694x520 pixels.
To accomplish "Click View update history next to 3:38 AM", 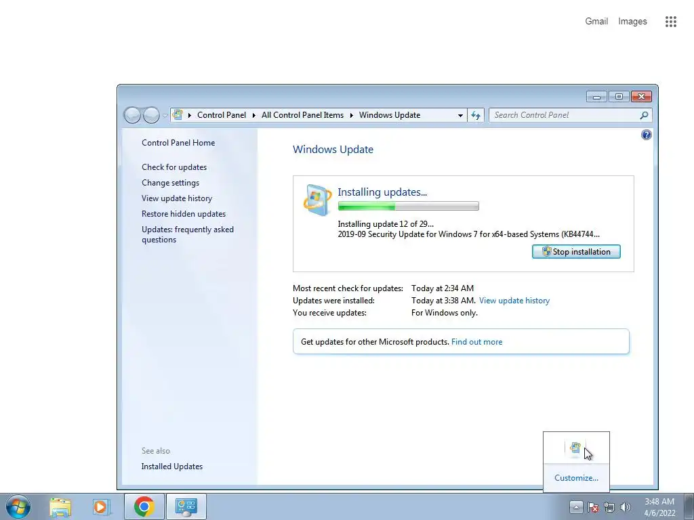I will [x=514, y=301].
